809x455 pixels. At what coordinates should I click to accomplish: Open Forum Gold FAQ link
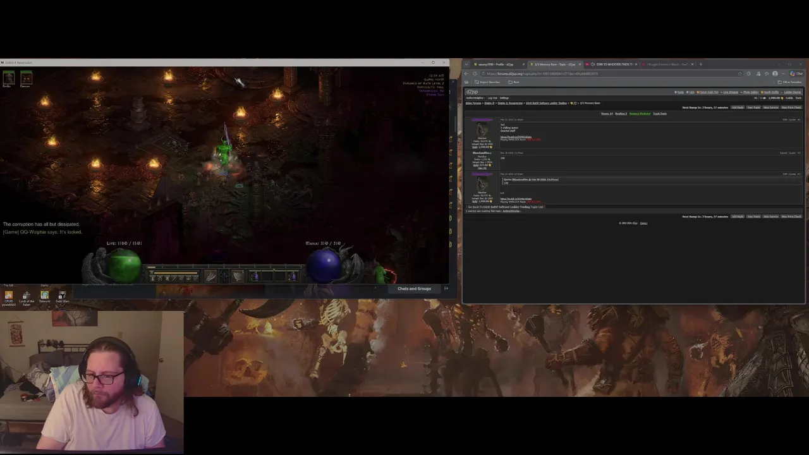click(708, 92)
